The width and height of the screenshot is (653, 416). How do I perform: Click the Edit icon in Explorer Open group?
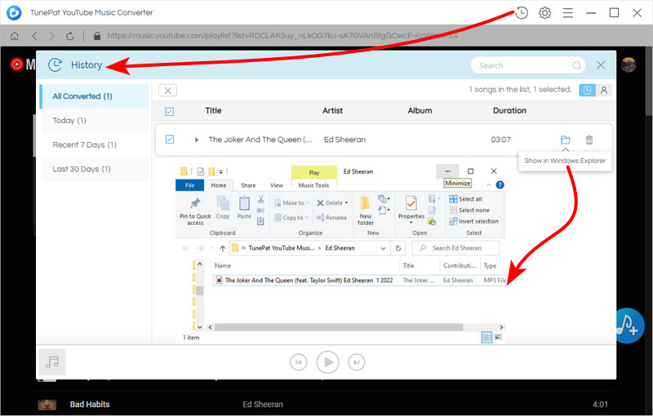(x=432, y=210)
